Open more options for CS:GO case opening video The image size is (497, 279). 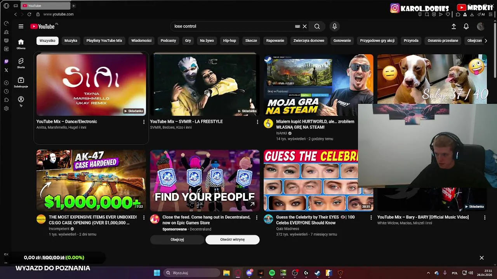pos(144,218)
